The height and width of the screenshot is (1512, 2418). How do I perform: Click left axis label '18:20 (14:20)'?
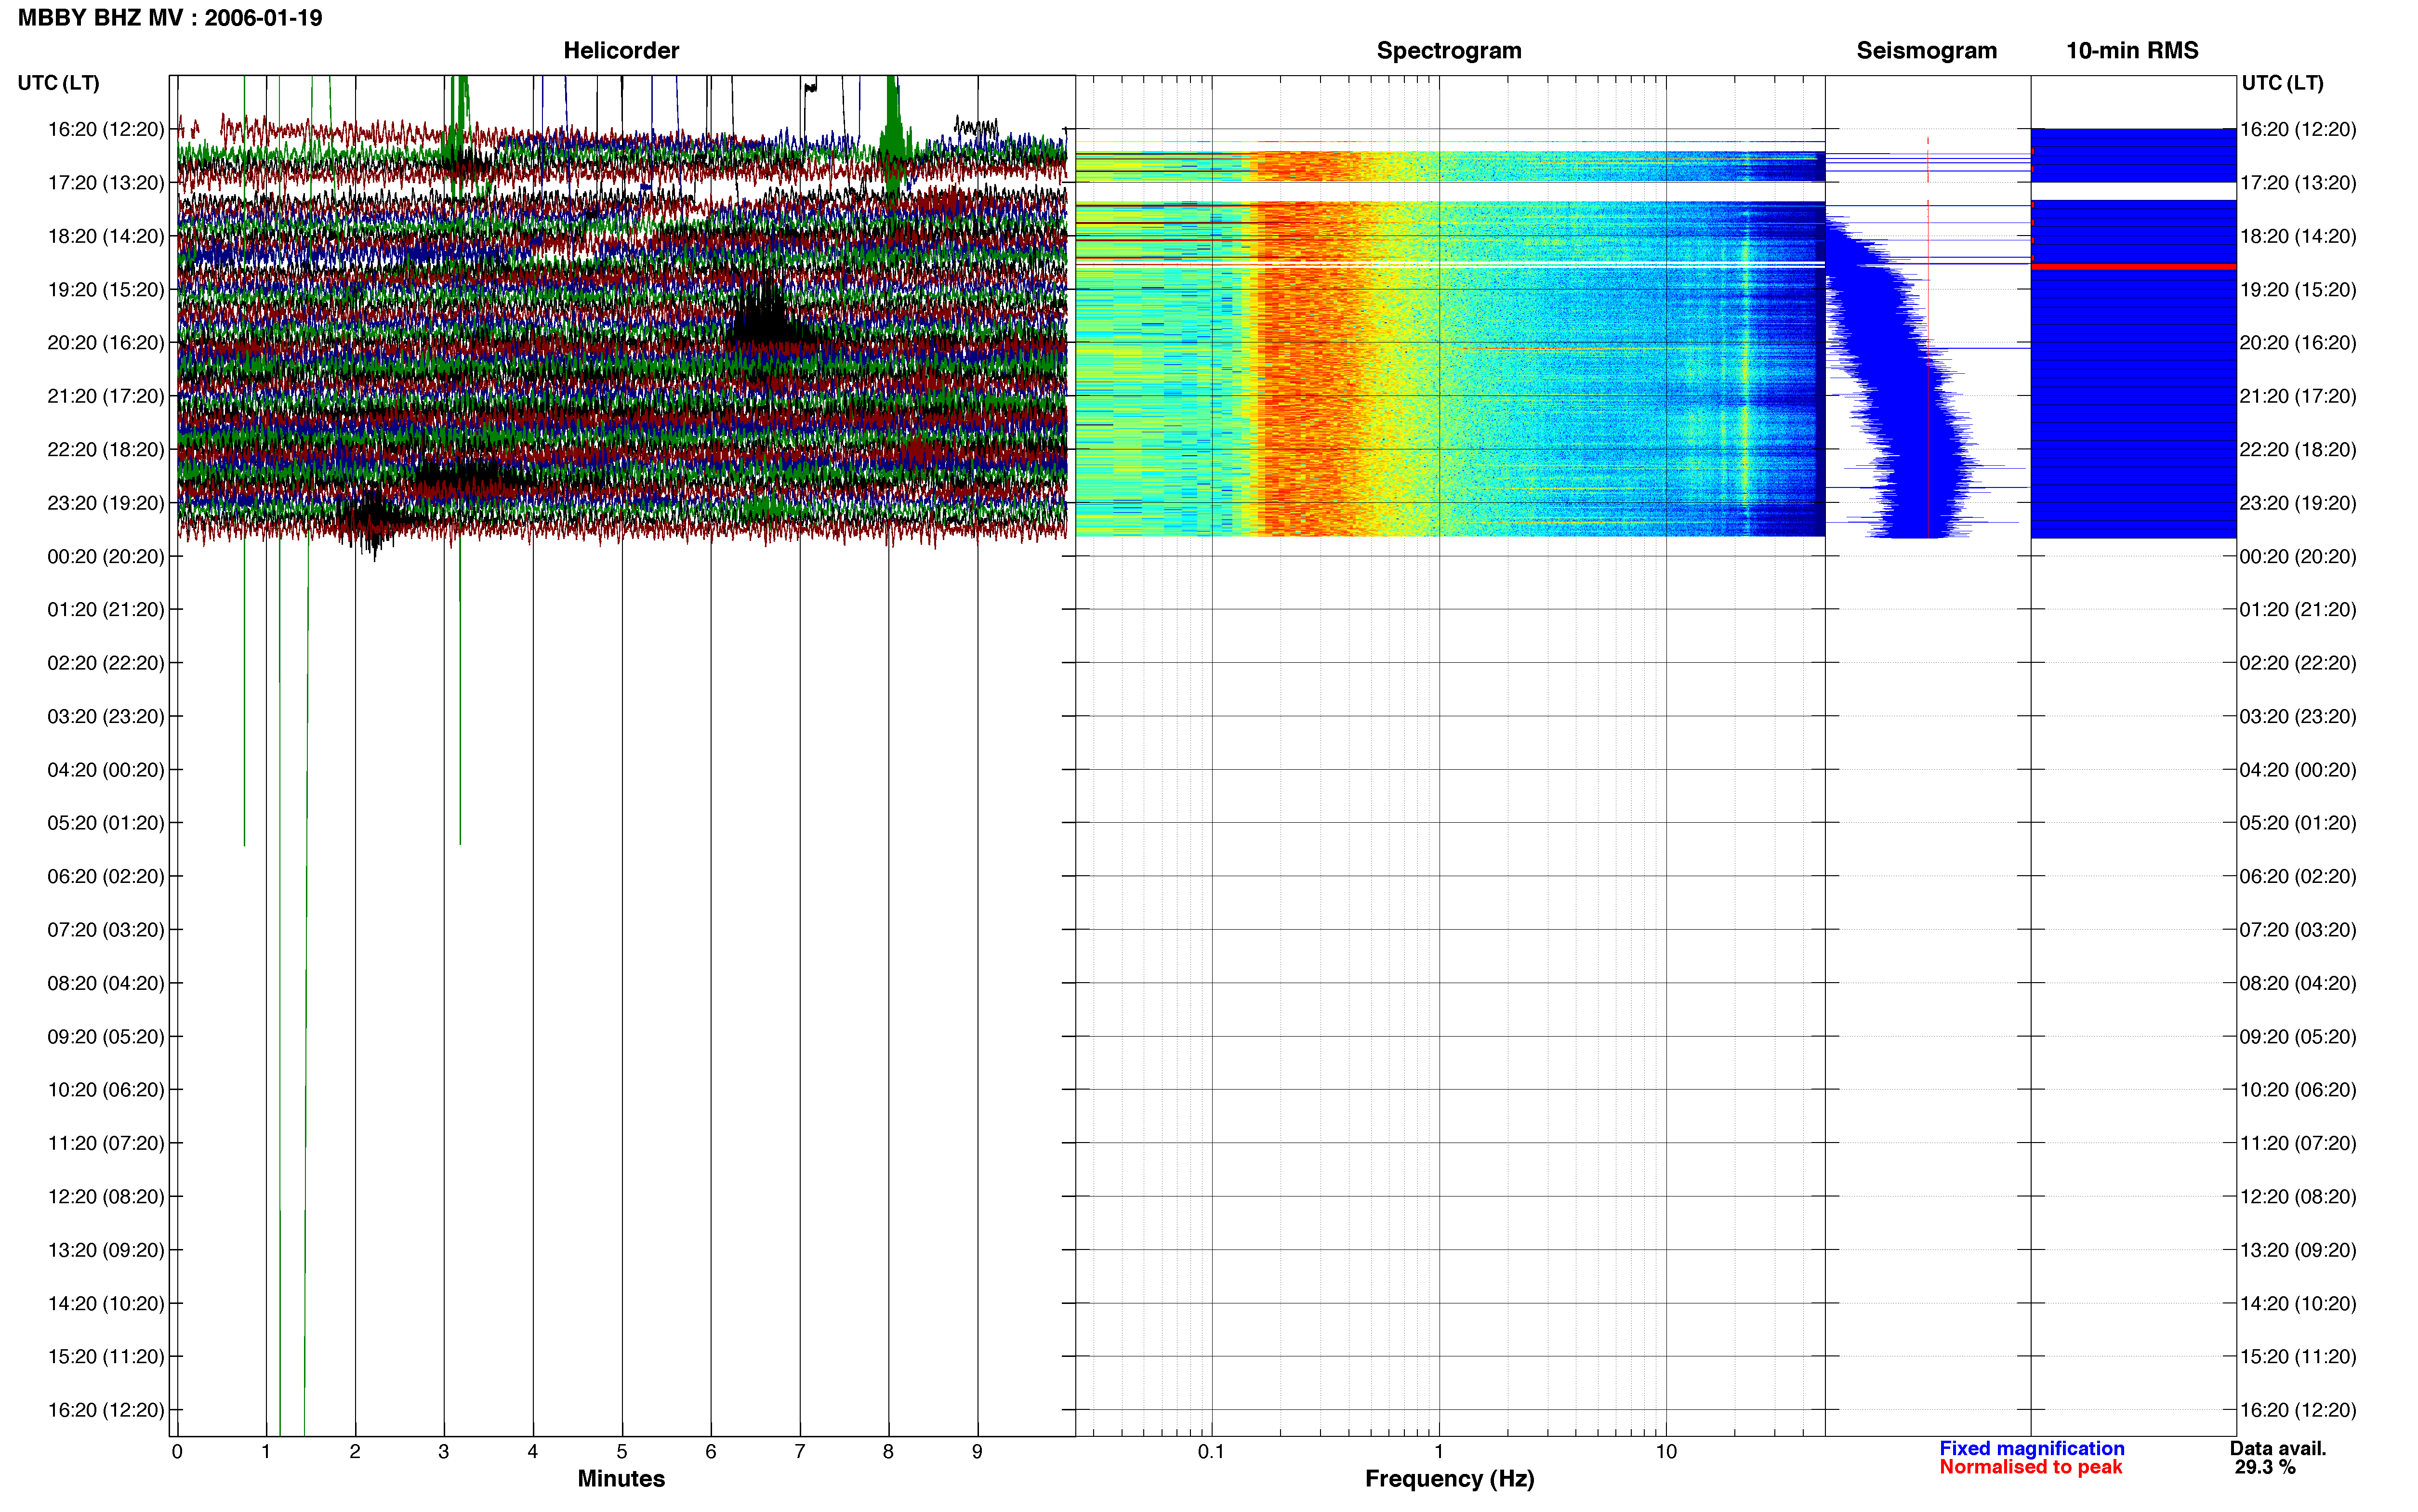pos(106,236)
